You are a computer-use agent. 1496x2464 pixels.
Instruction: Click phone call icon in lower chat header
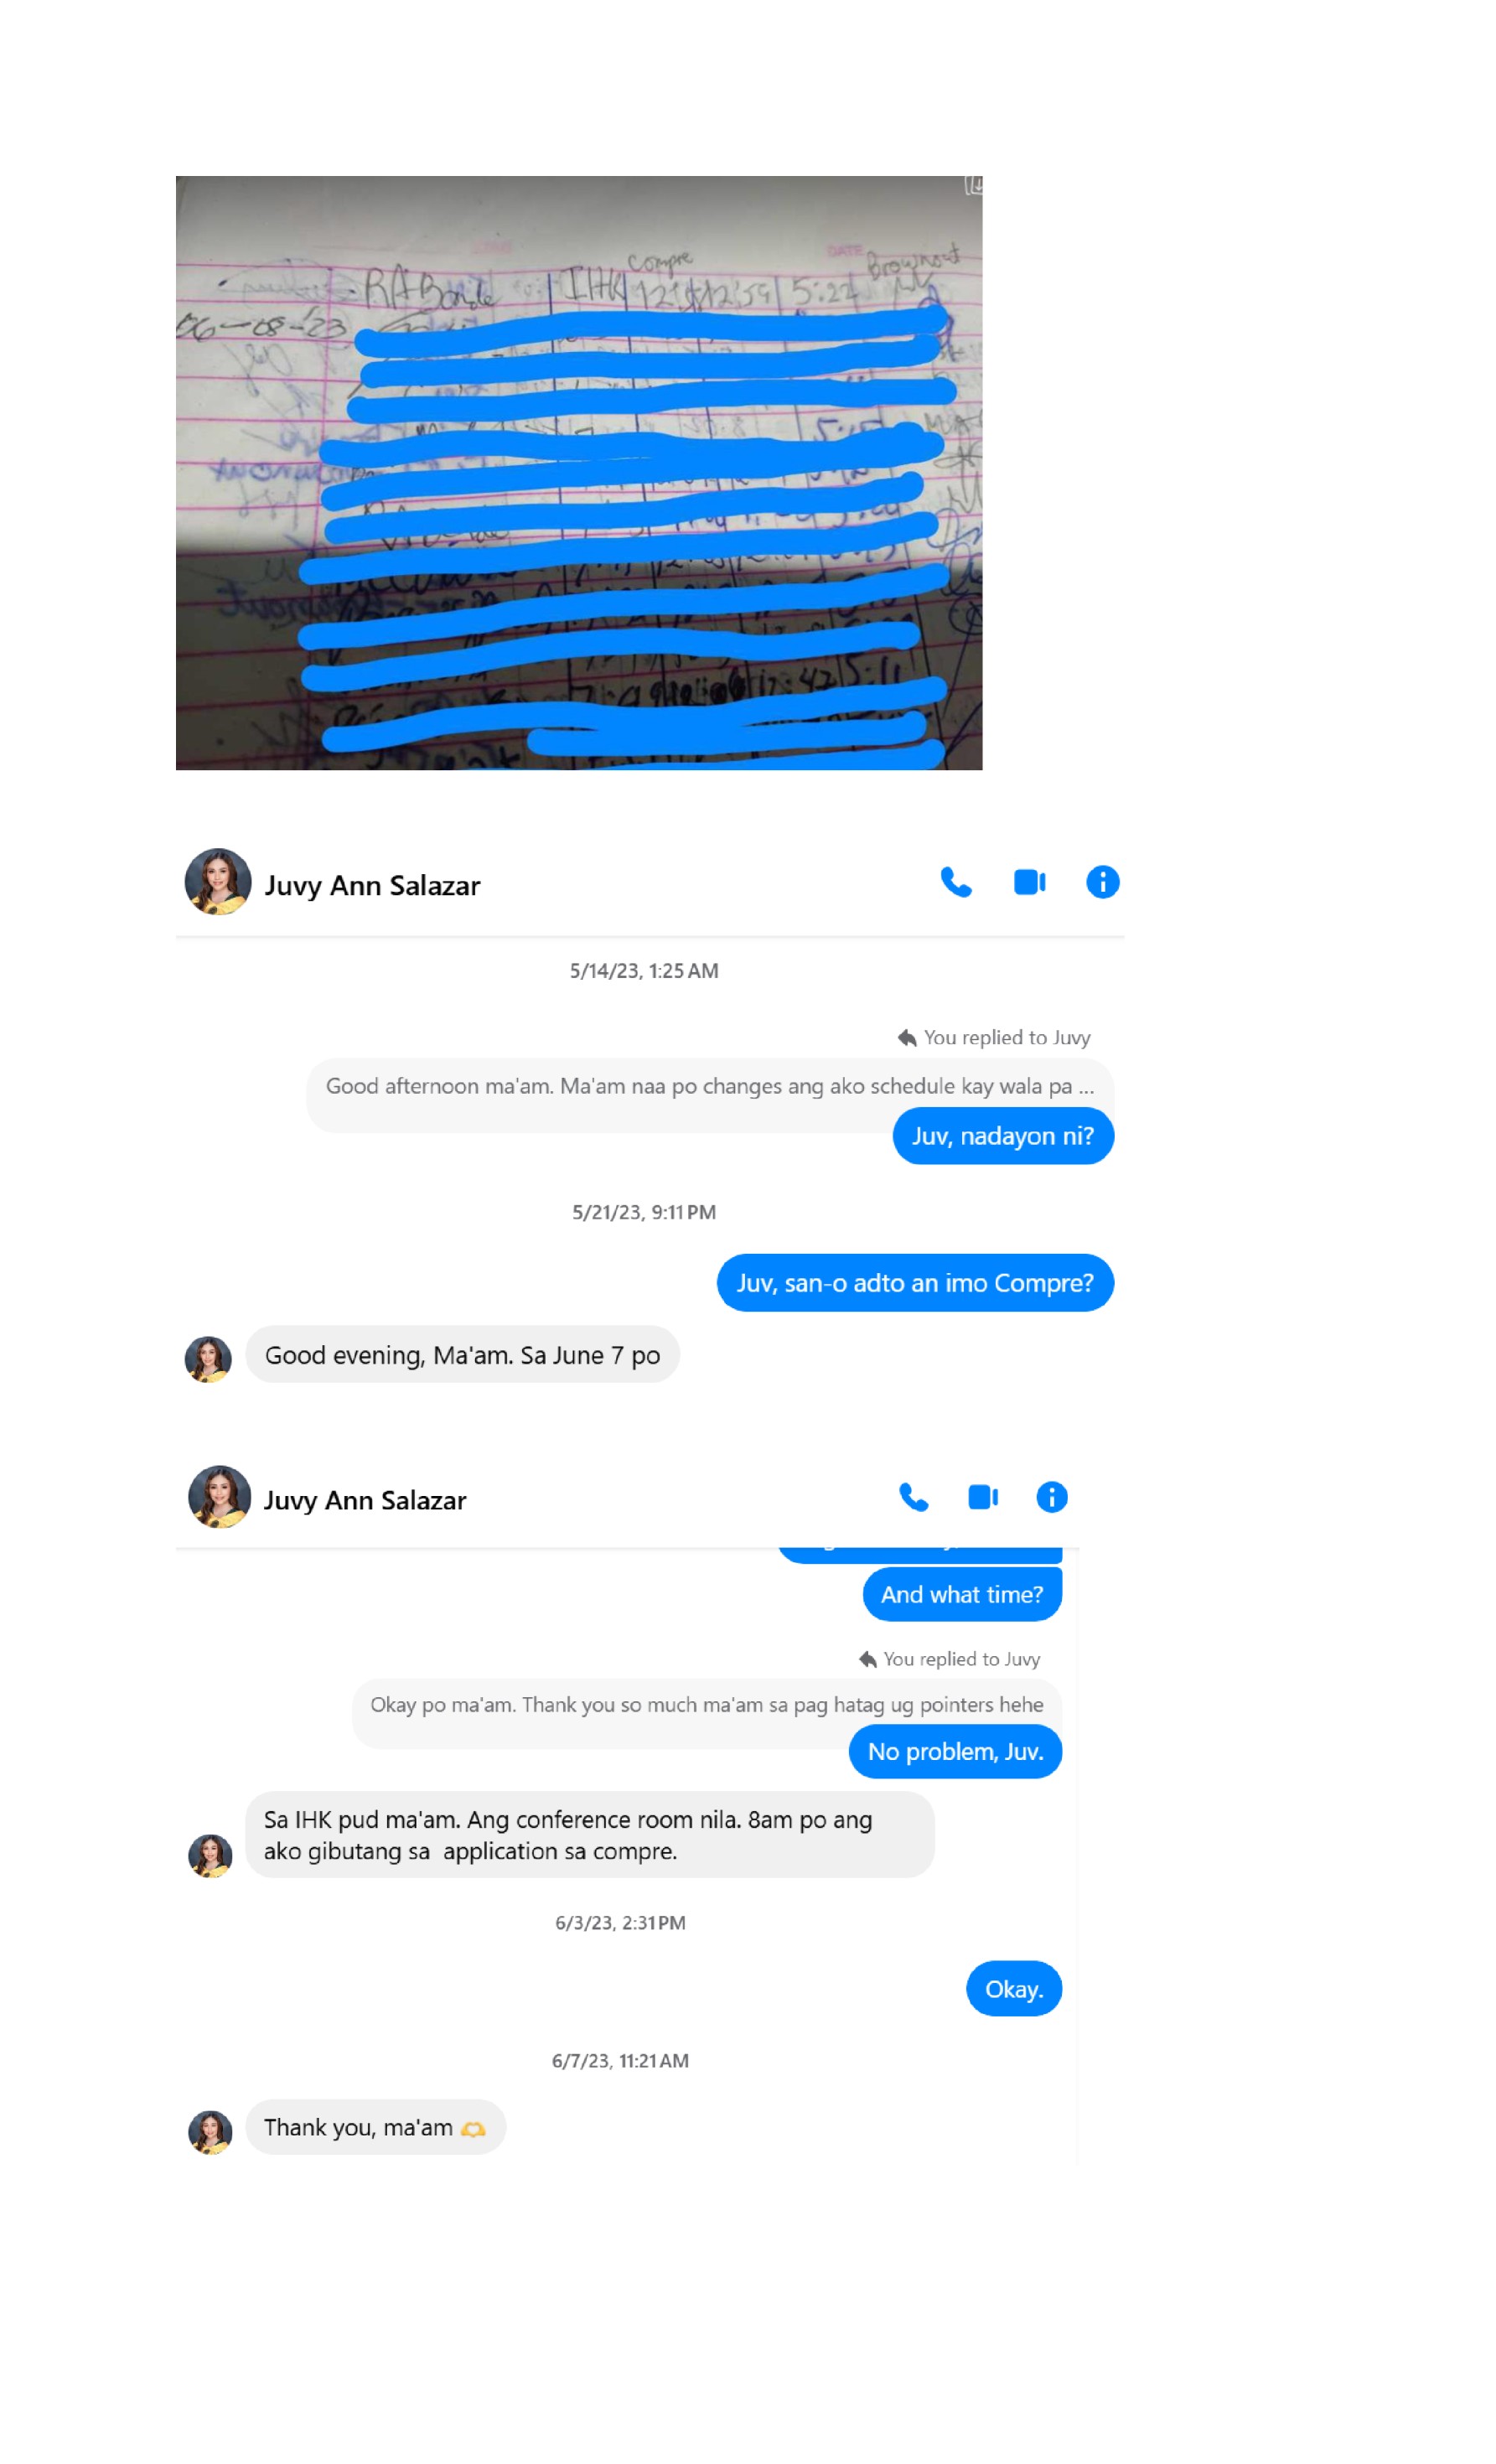point(913,1497)
